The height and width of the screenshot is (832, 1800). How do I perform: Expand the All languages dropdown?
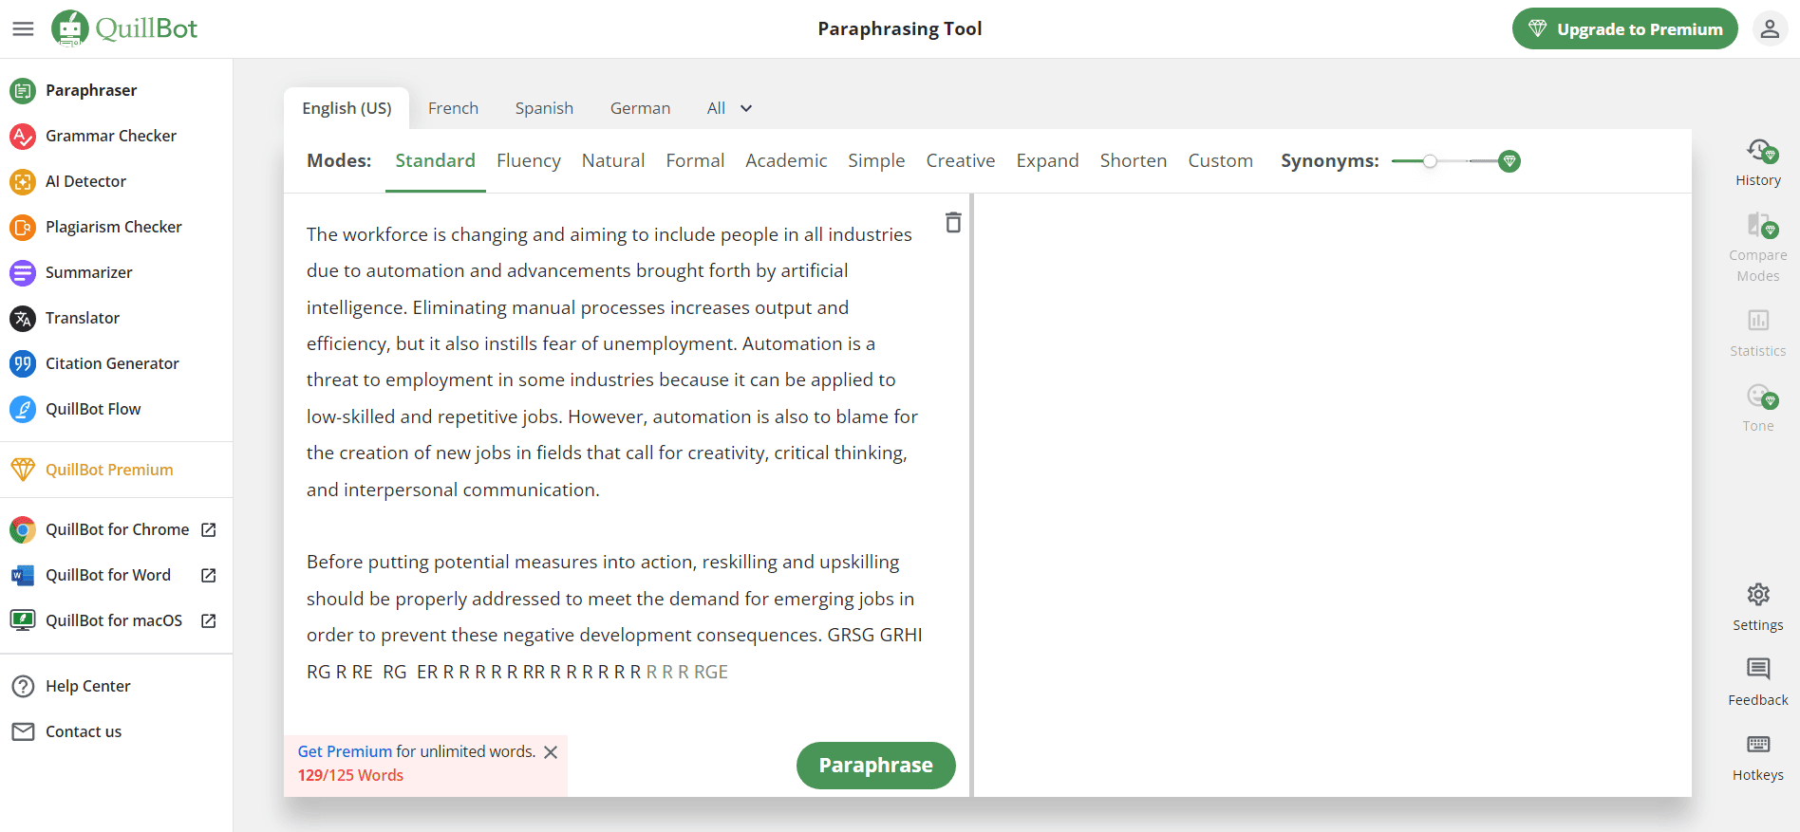[729, 108]
